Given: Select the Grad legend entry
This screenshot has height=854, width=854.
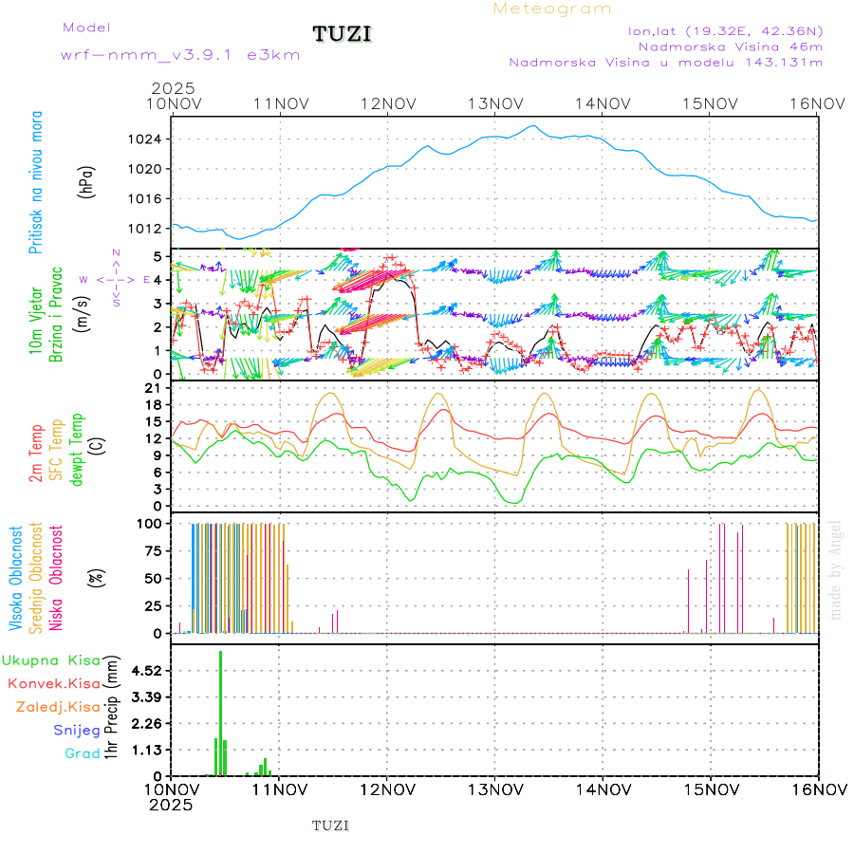Looking at the screenshot, I should [83, 753].
